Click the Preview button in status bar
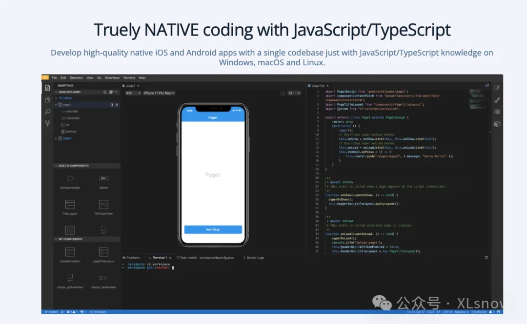This screenshot has height=324, width=527. click(98, 312)
